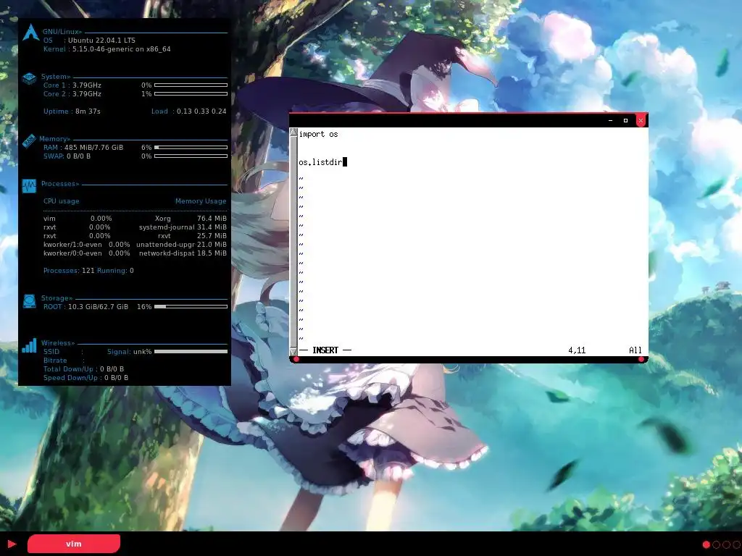Screen dimensions: 742x556
Task: Click the 'kworker/0:0-even' process entry
Action: click(x=72, y=253)
